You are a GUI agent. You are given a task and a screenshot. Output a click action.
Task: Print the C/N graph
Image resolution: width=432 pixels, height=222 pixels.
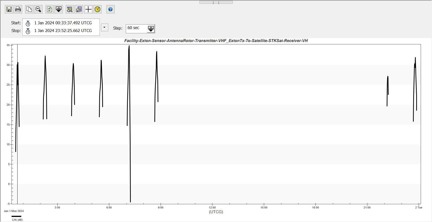click(18, 10)
